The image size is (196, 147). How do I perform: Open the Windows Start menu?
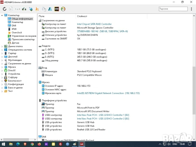[3, 144]
